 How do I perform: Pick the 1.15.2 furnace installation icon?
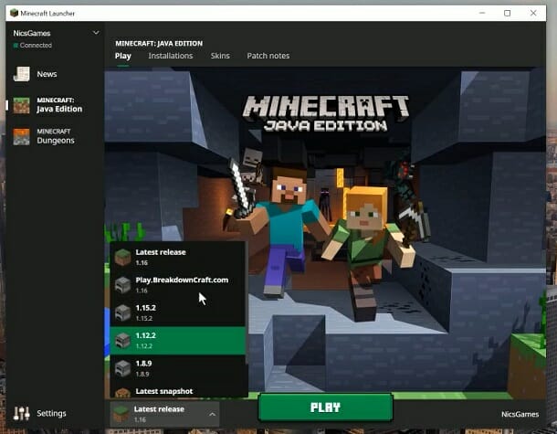tap(123, 312)
